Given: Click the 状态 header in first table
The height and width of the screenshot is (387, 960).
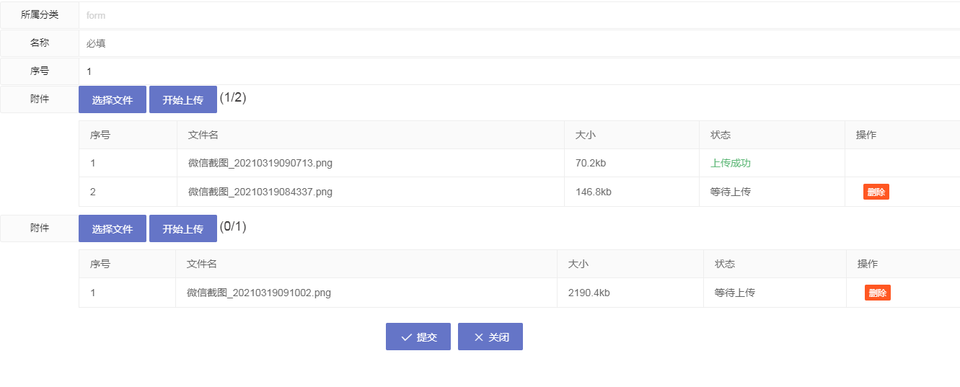Looking at the screenshot, I should tap(721, 135).
